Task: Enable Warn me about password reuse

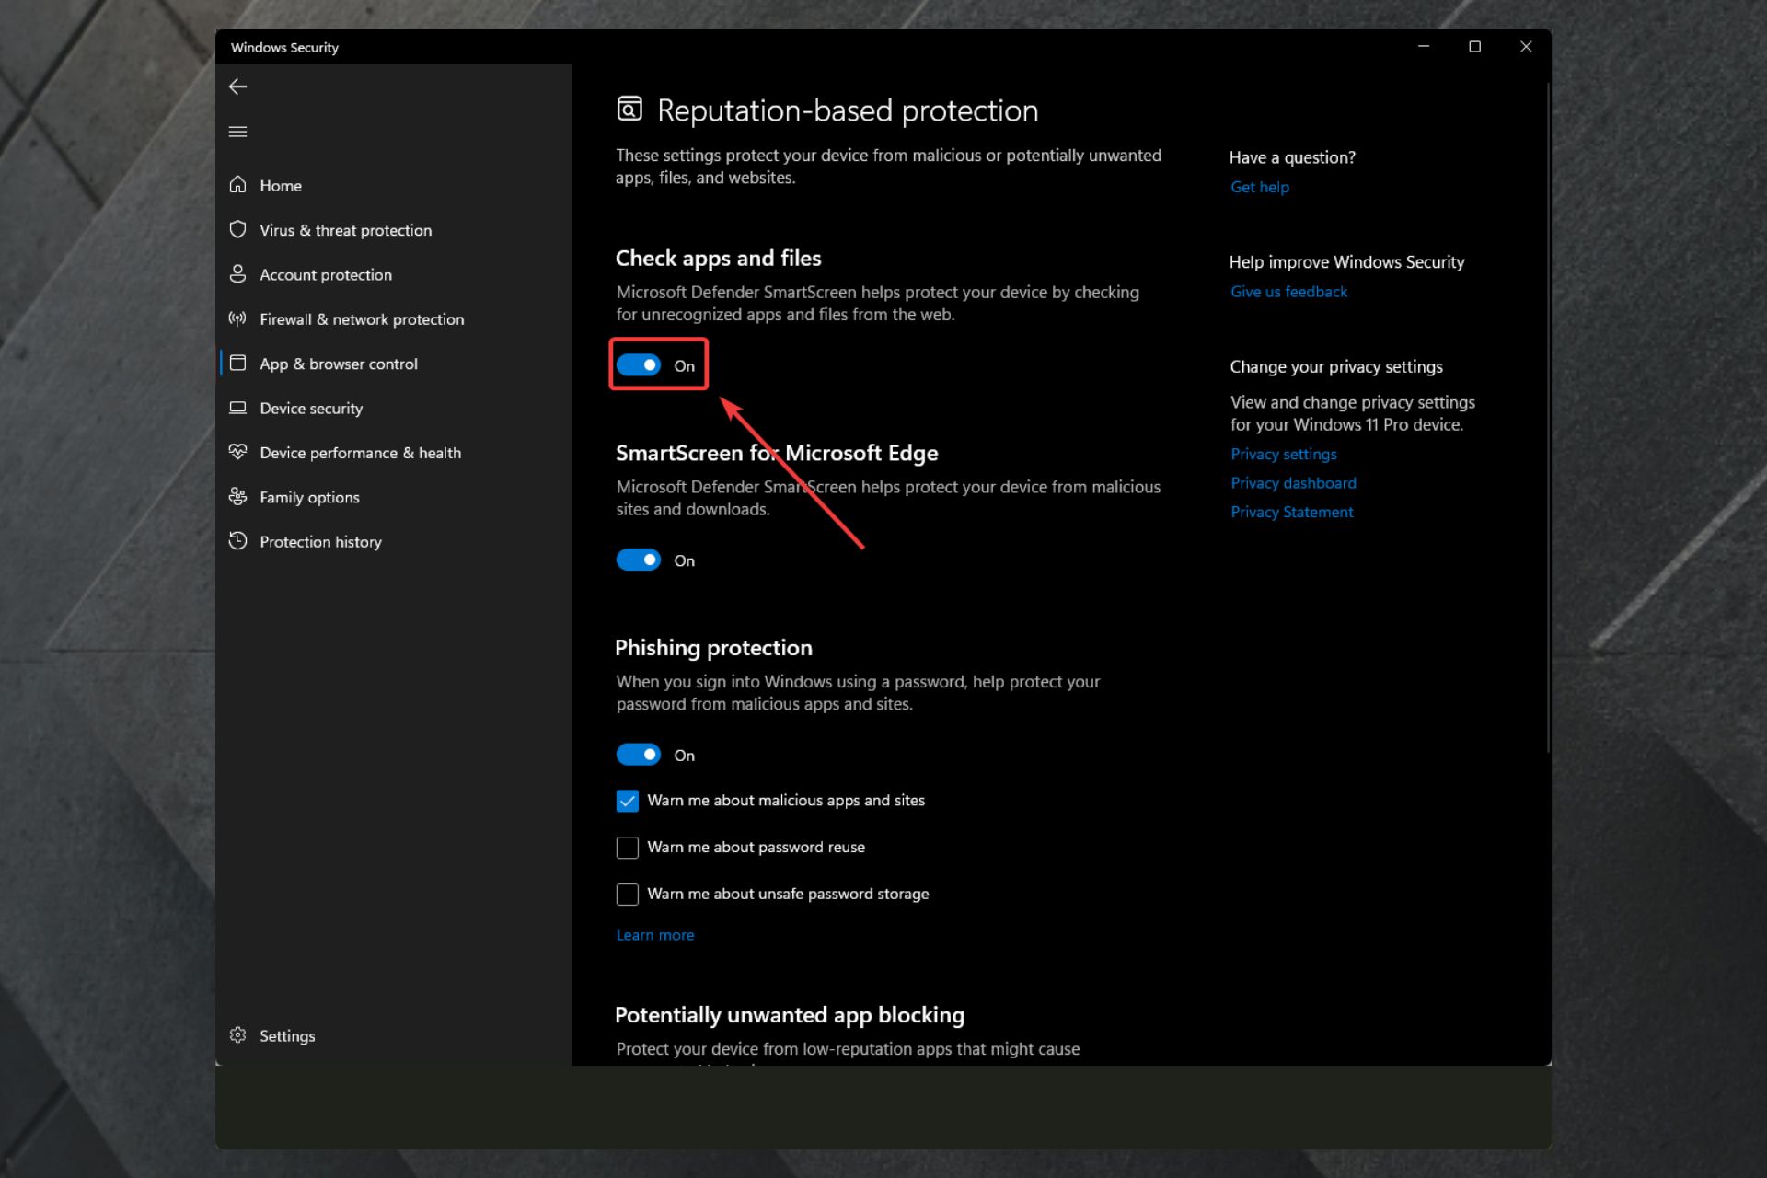Action: [x=628, y=848]
